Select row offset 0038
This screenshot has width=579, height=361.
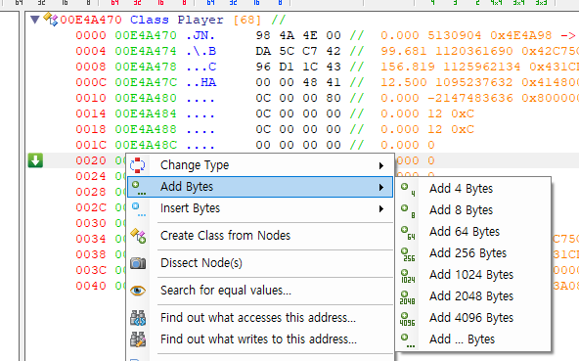coord(91,254)
